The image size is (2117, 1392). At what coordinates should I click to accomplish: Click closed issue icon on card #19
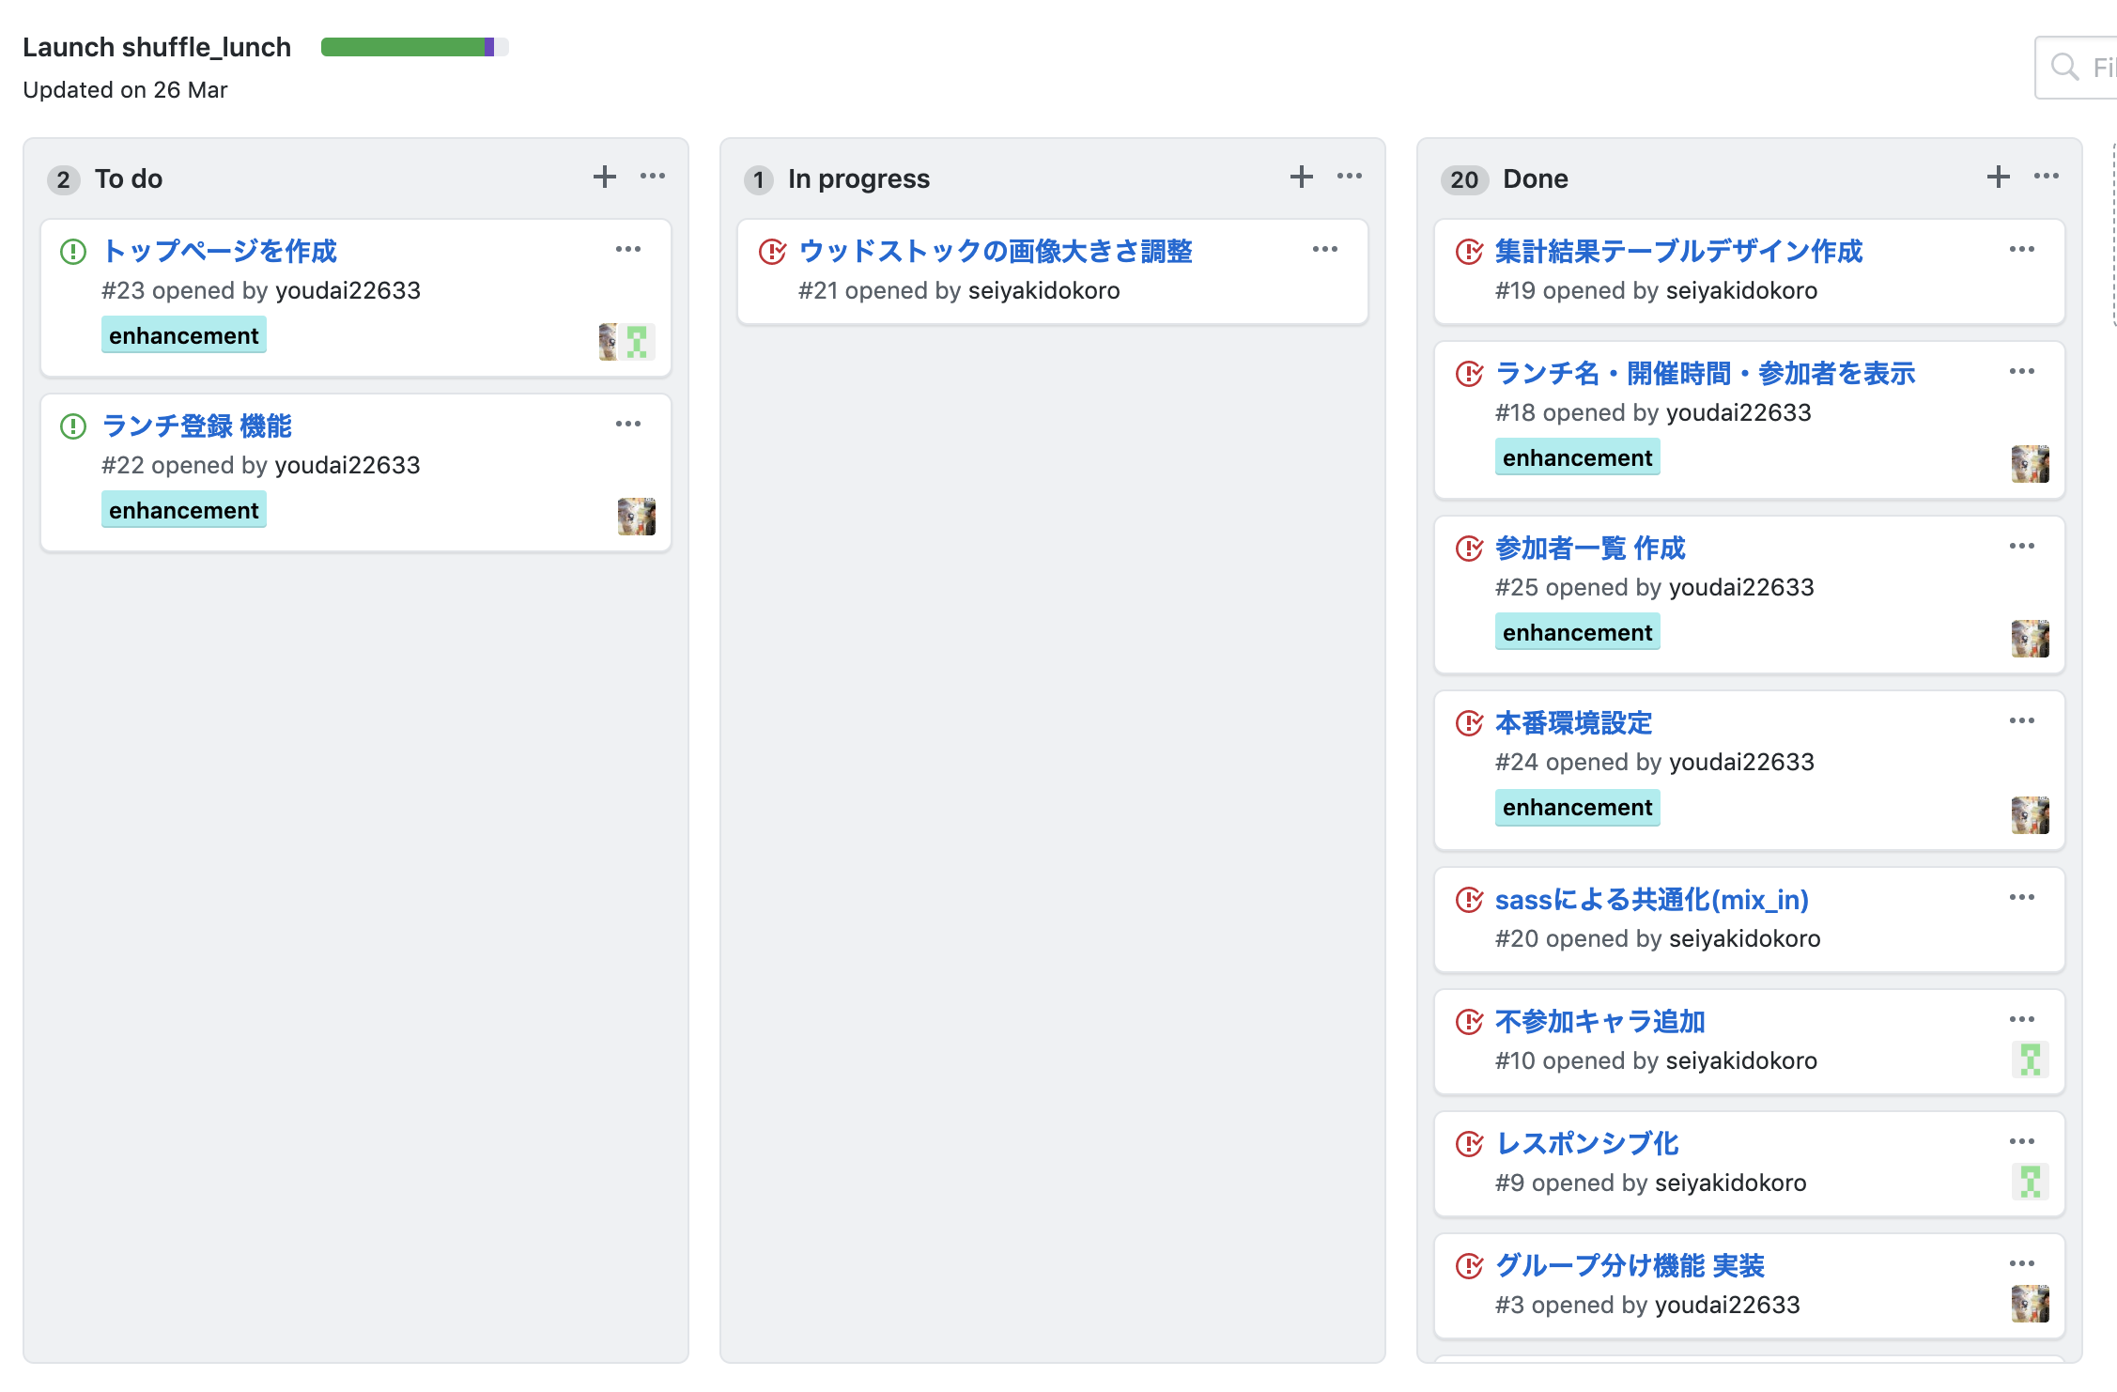[1469, 252]
